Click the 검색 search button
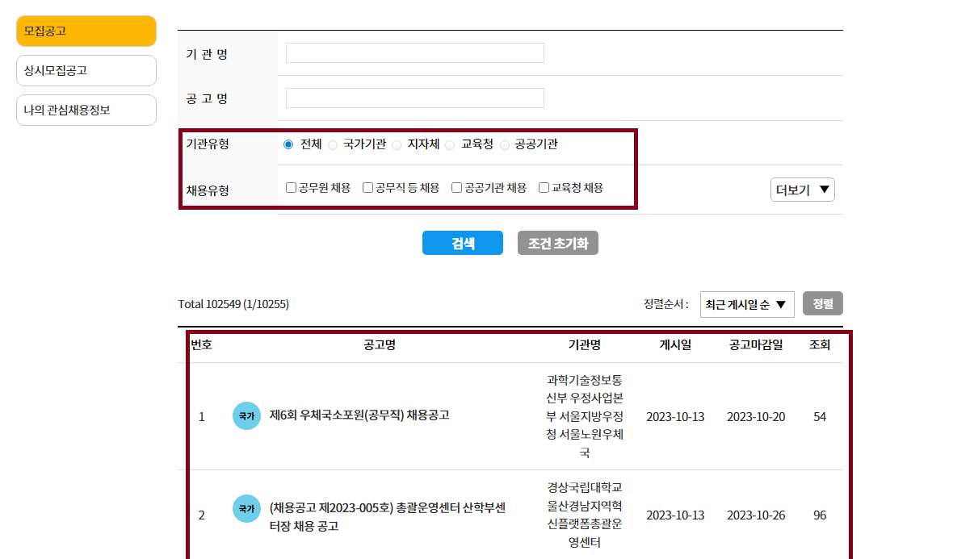The width and height of the screenshot is (953, 559). tap(462, 242)
